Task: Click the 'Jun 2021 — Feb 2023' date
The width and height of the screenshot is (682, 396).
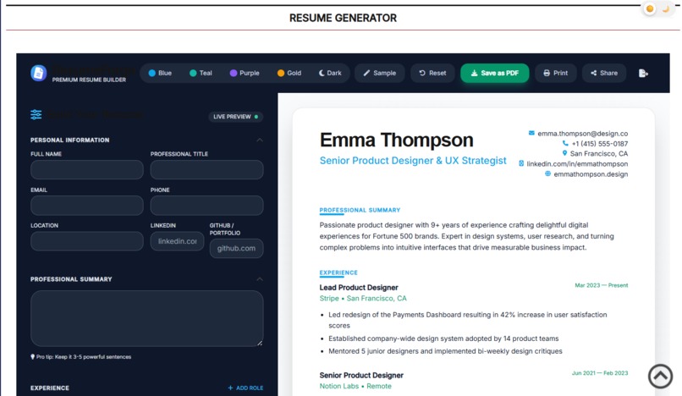Action: pos(600,373)
